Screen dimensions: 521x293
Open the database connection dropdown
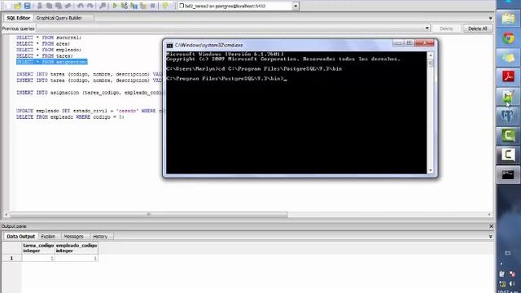point(296,6)
